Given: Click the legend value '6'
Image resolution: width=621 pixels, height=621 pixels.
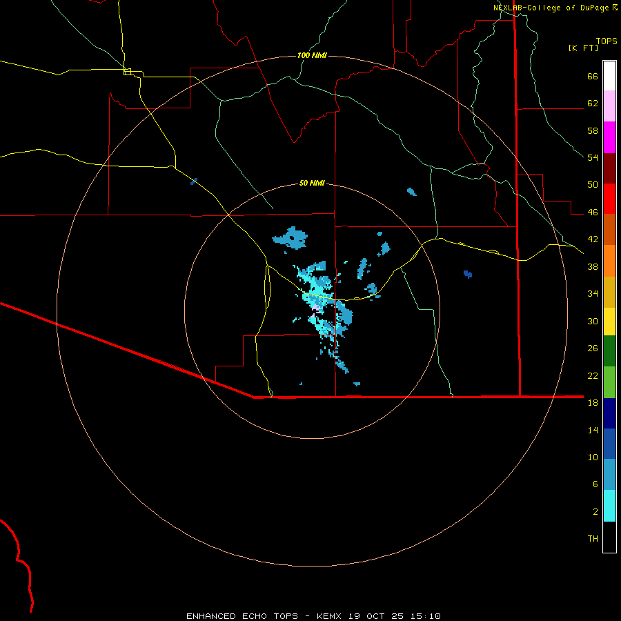Looking at the screenshot, I should [595, 484].
